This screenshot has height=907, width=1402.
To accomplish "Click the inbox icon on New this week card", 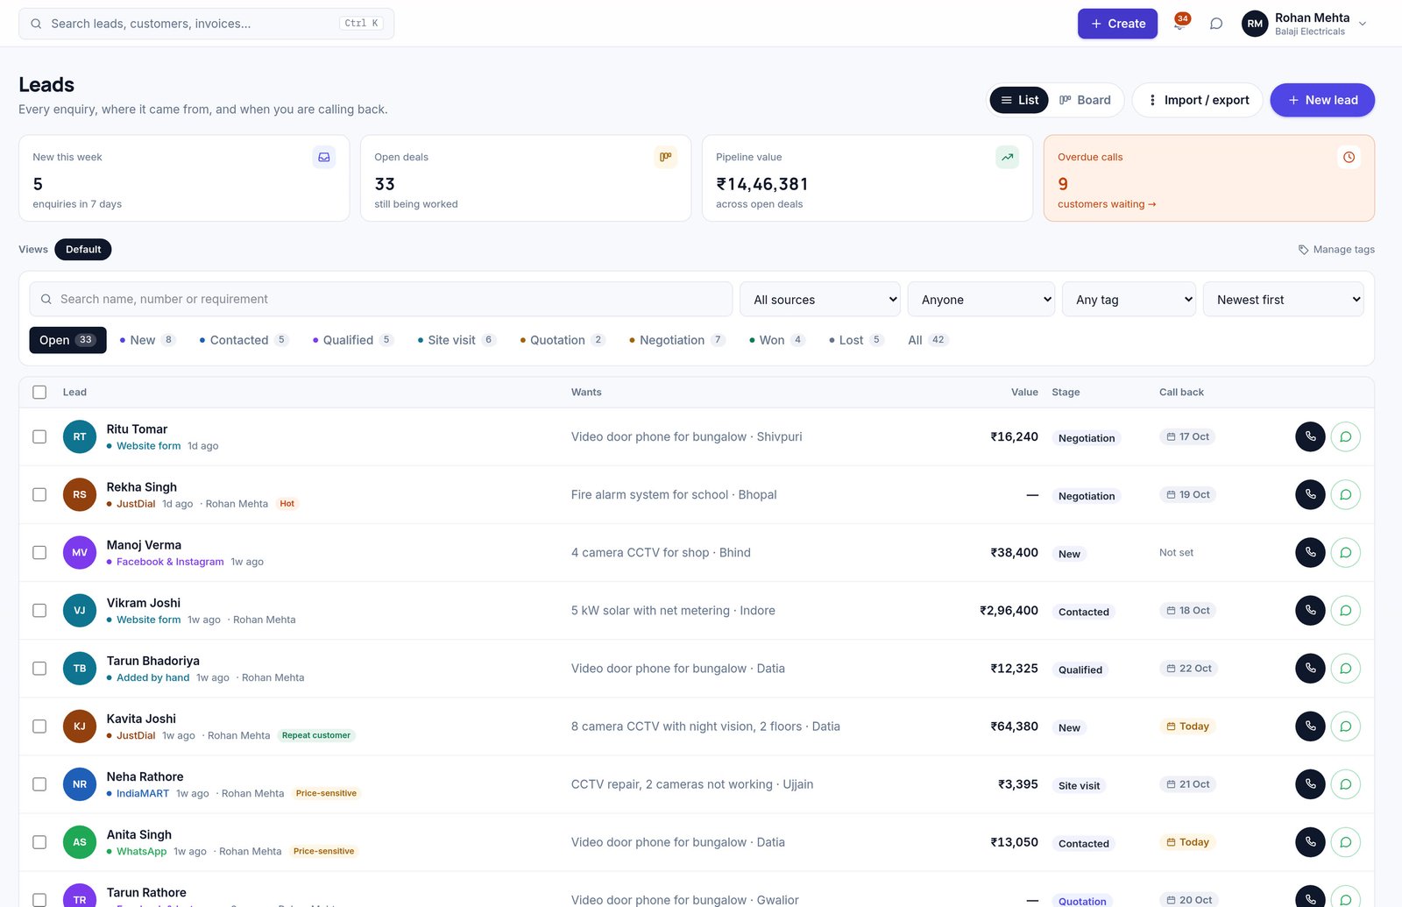I will tap(324, 157).
